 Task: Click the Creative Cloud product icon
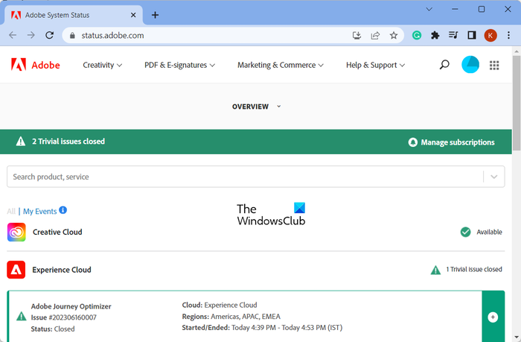click(x=16, y=232)
